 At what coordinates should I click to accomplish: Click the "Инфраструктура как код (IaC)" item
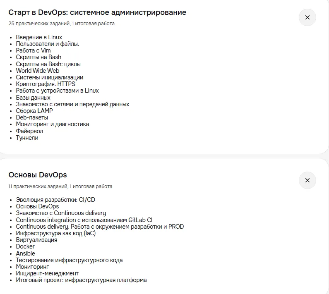click(55, 233)
